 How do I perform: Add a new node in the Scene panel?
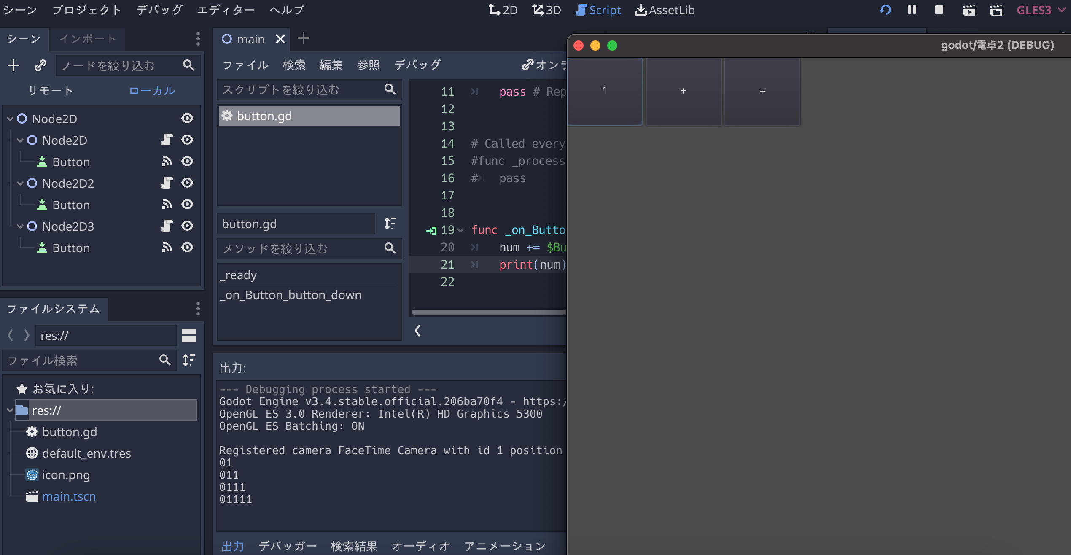coord(13,65)
